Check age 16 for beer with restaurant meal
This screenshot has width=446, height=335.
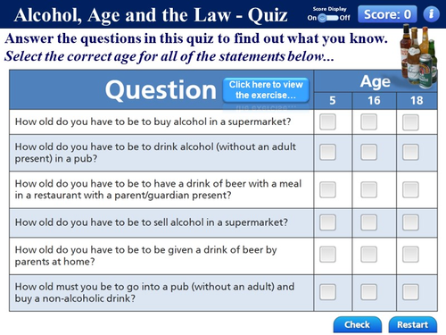tap(369, 189)
